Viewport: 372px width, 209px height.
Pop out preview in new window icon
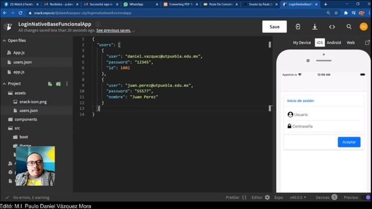(367, 42)
